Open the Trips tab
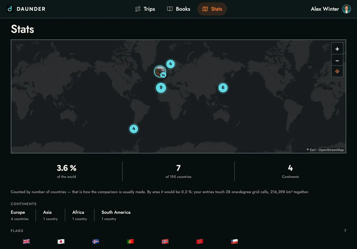 point(145,9)
